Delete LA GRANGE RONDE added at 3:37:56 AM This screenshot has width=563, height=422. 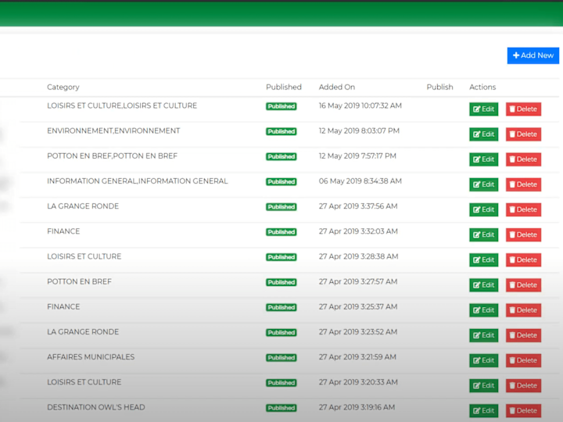coord(523,209)
